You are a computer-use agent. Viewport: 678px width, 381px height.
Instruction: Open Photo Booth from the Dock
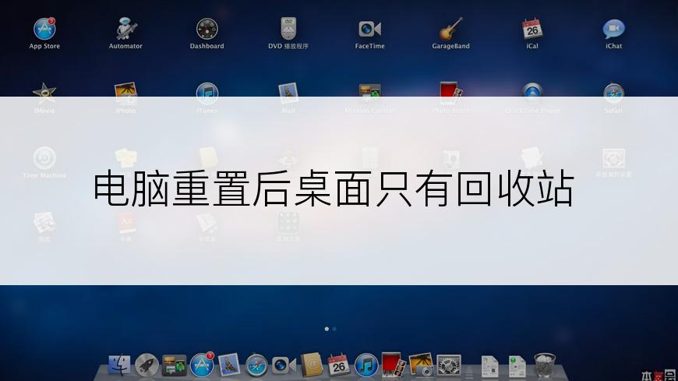pyautogui.click(x=394, y=365)
